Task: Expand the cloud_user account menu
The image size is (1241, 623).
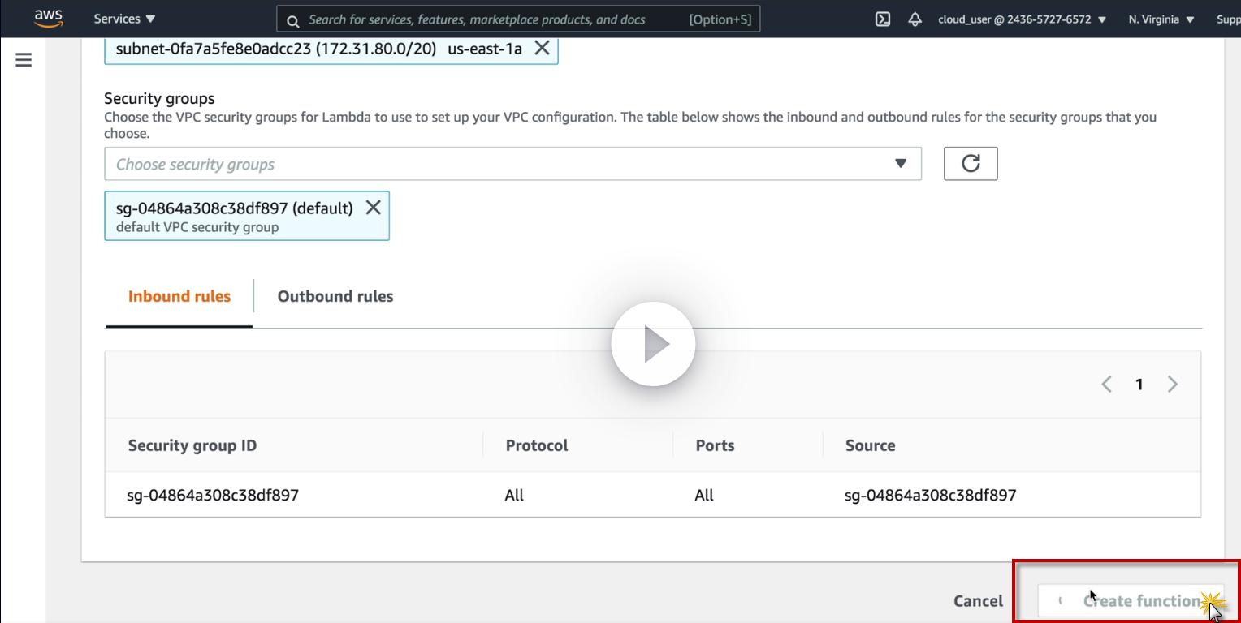Action: 1022,19
